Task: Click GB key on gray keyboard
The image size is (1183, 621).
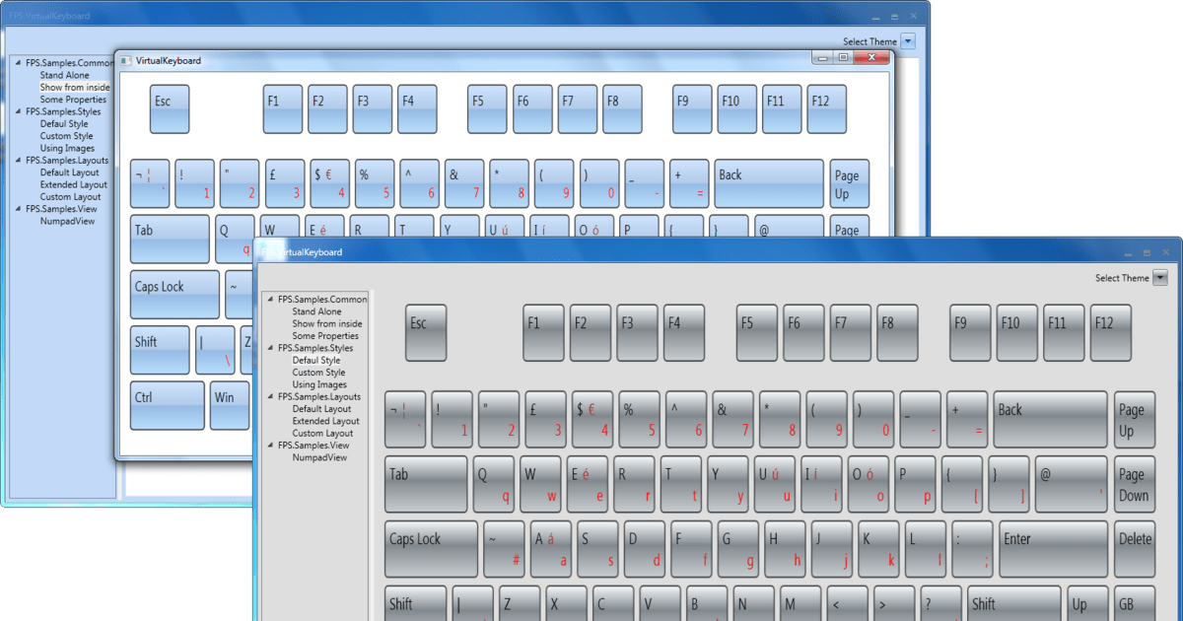Action: pyautogui.click(x=1134, y=603)
